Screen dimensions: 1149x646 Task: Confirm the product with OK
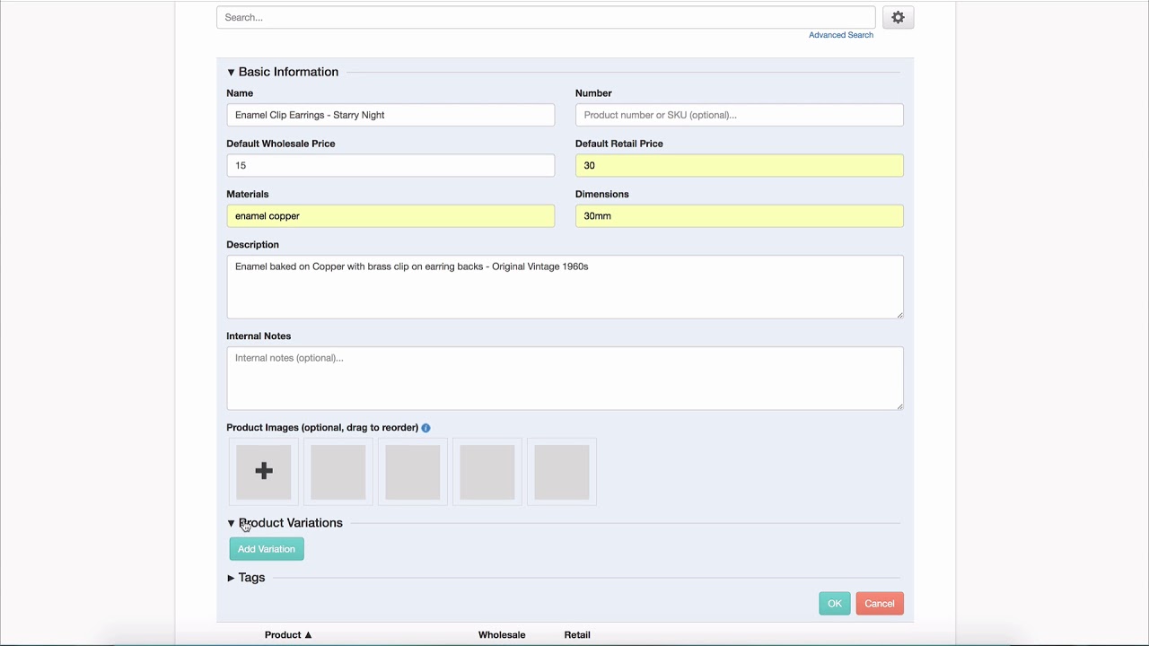(835, 604)
